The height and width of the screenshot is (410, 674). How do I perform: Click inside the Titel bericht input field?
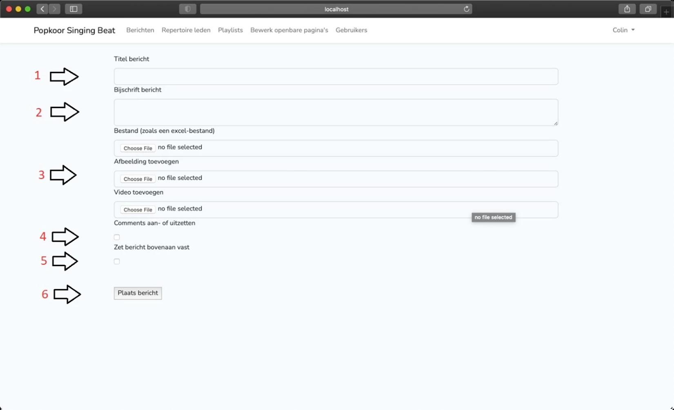[336, 76]
